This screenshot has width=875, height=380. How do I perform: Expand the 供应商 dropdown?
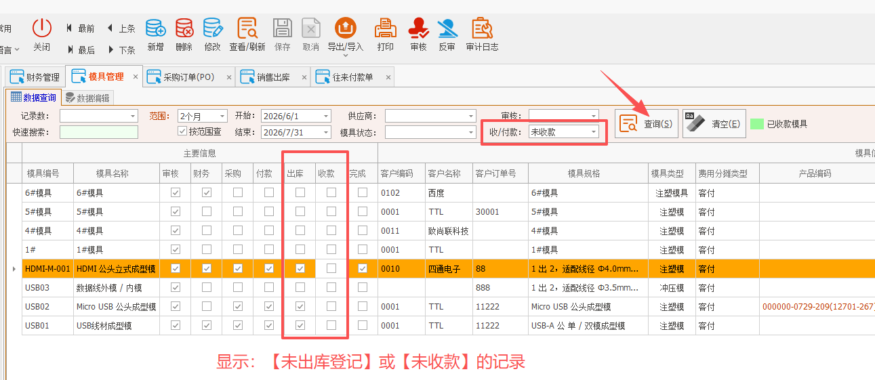click(x=471, y=116)
